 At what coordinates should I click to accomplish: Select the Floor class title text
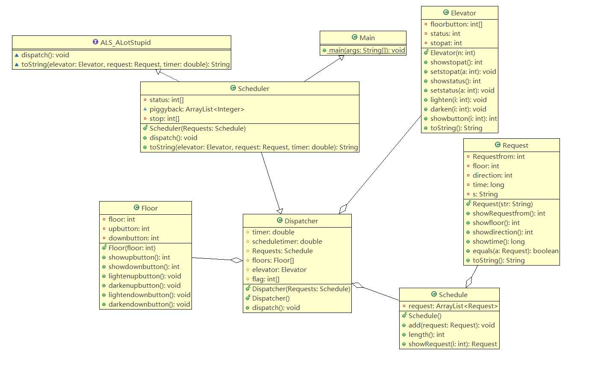150,208
